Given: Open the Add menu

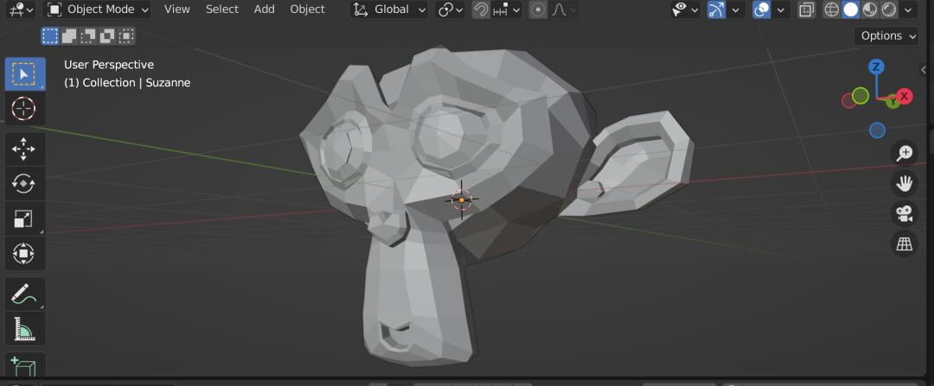Looking at the screenshot, I should pyautogui.click(x=265, y=9).
